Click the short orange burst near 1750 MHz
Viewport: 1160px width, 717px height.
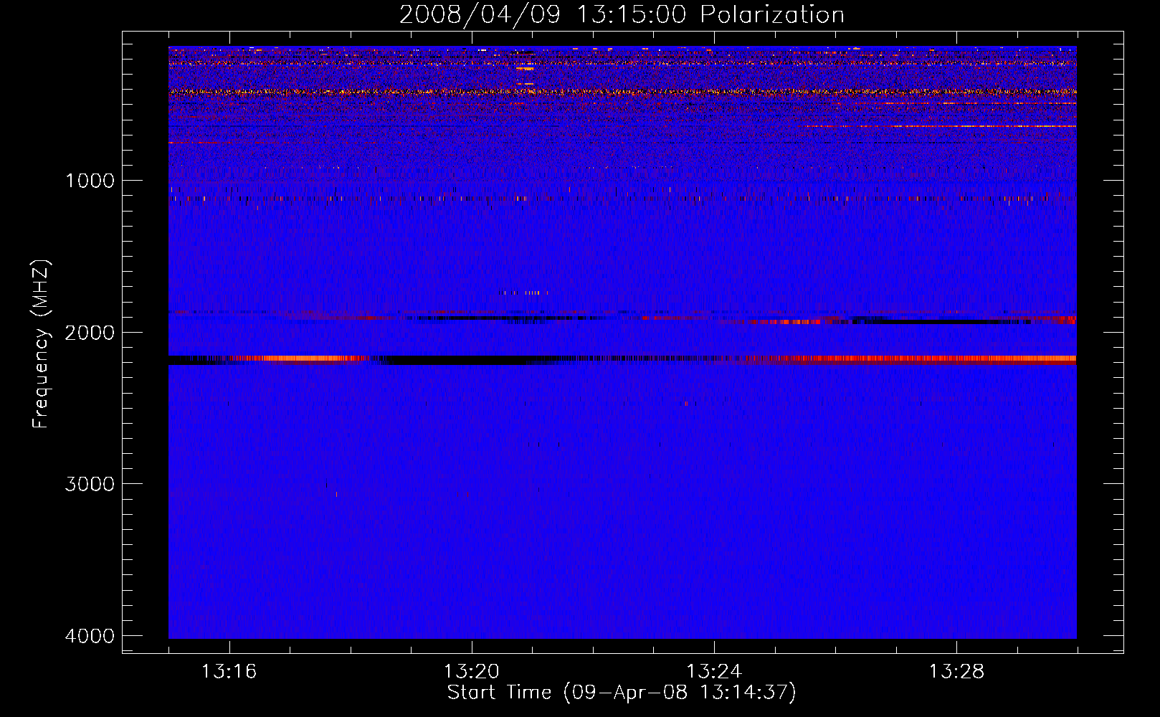tap(523, 293)
